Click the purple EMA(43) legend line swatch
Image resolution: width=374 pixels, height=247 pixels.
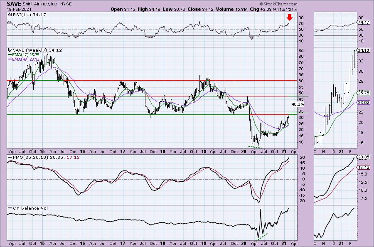(x=10, y=59)
